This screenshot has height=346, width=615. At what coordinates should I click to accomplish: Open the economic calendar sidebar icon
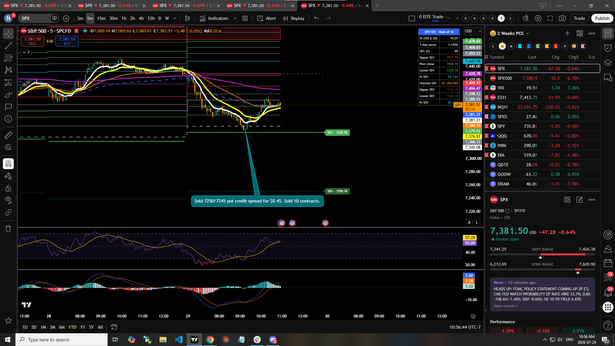point(608,263)
